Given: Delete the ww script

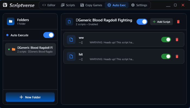Looking at the screenshot, I should point(177,40).
